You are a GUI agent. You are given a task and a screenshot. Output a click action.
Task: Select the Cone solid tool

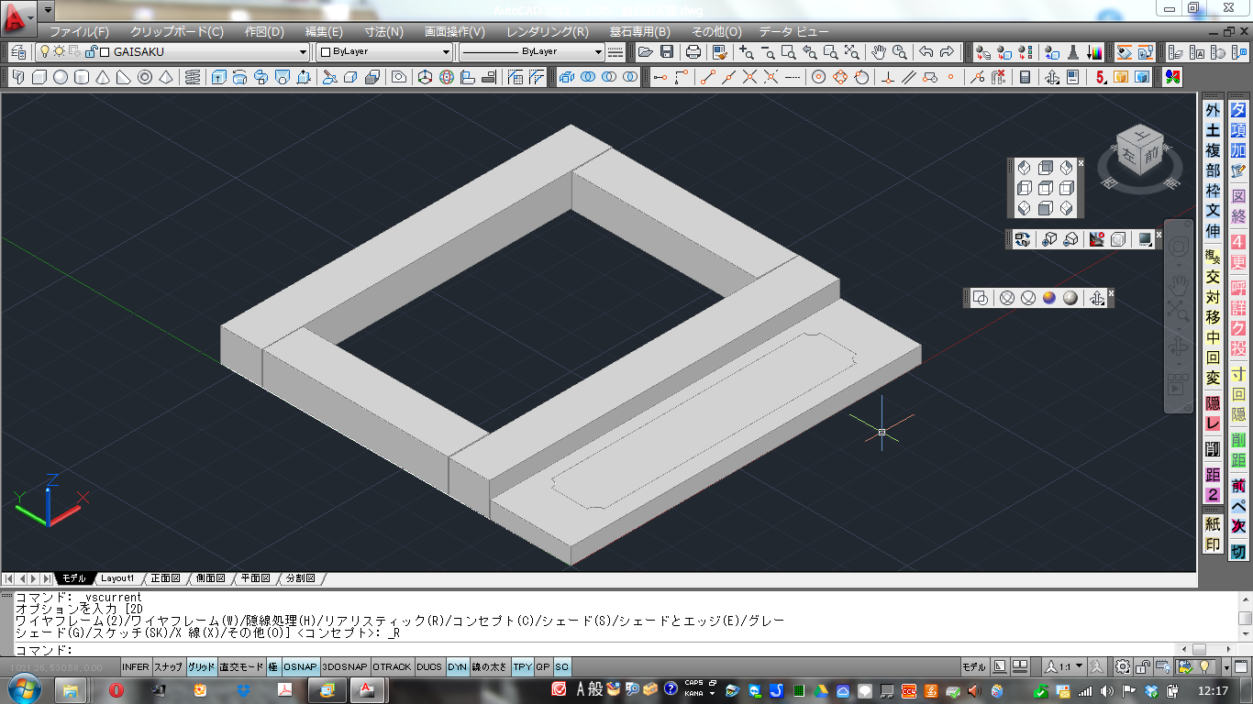103,77
